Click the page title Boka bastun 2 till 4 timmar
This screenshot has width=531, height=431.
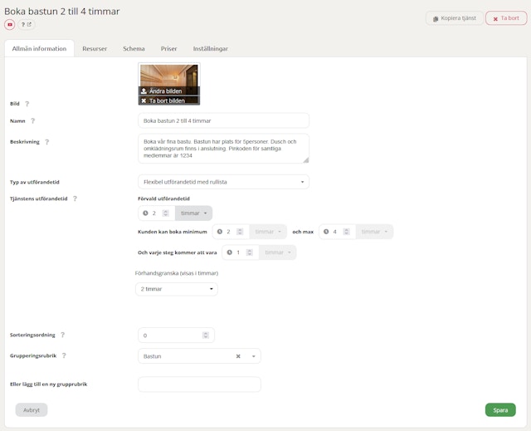[62, 11]
